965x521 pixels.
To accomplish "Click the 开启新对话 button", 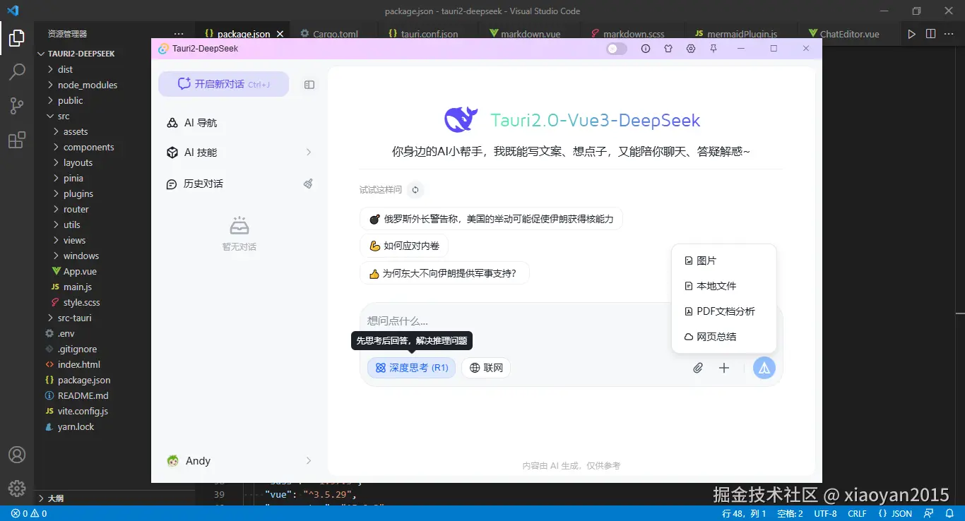I will tap(223, 83).
